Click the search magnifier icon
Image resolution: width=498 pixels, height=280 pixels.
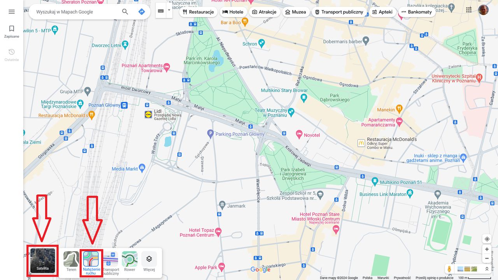tap(125, 12)
